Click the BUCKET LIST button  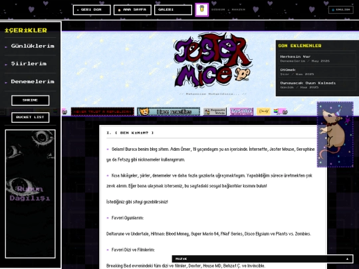(30, 118)
